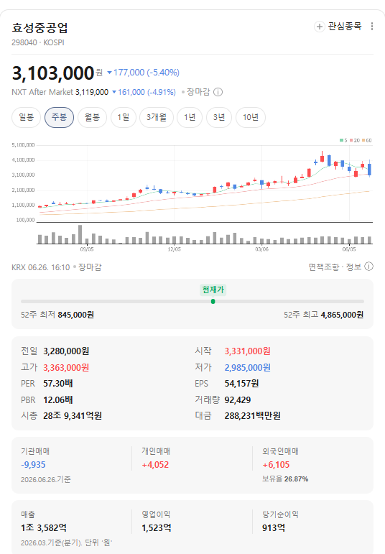Click the 외국인매매 +6,105 figure
This screenshot has height=554, width=385.
click(x=276, y=465)
